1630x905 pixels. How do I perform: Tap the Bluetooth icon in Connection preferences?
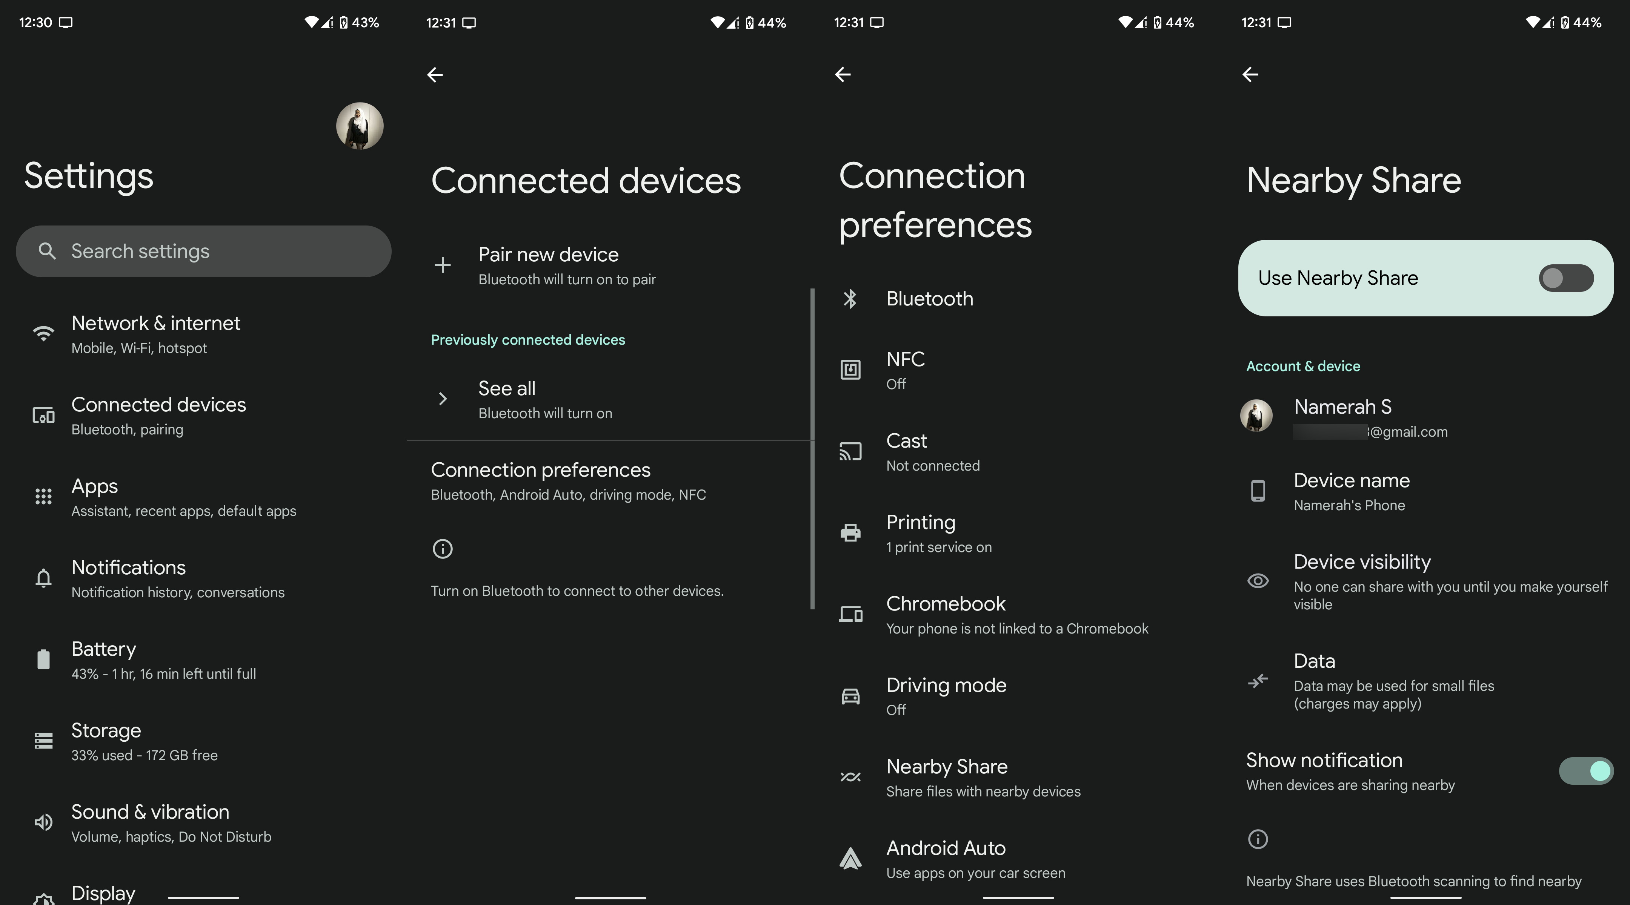click(x=850, y=298)
